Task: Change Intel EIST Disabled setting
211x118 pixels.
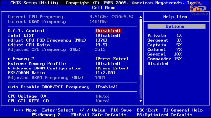Action: (x=108, y=36)
